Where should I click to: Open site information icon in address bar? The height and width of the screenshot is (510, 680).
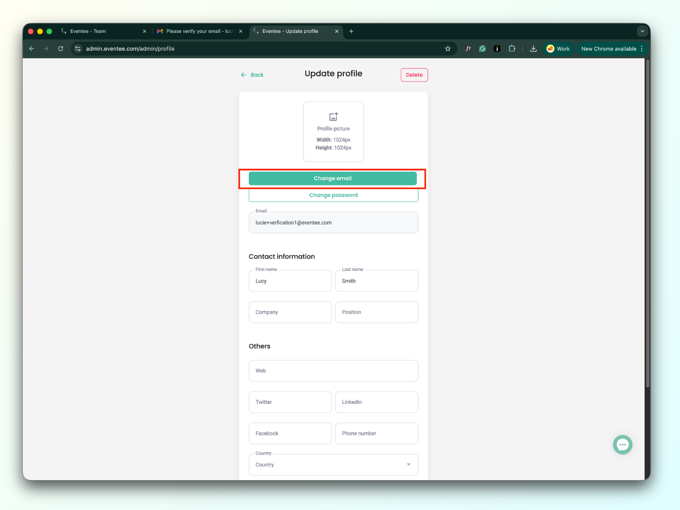pyautogui.click(x=78, y=49)
